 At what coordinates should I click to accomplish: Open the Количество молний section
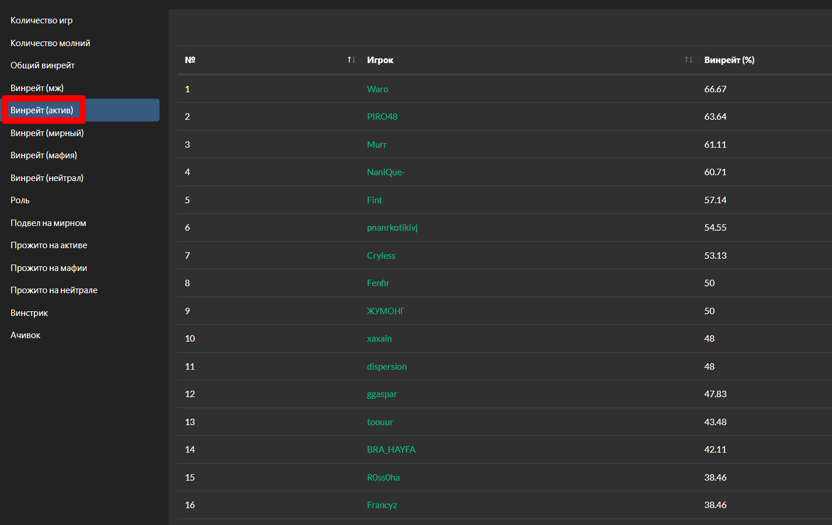pyautogui.click(x=49, y=43)
